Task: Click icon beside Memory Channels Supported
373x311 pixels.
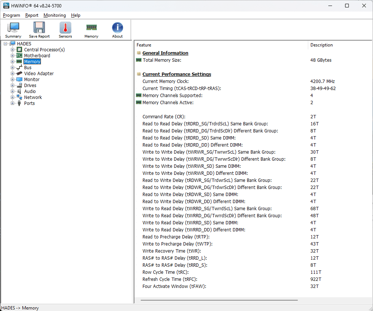Action: coord(139,96)
